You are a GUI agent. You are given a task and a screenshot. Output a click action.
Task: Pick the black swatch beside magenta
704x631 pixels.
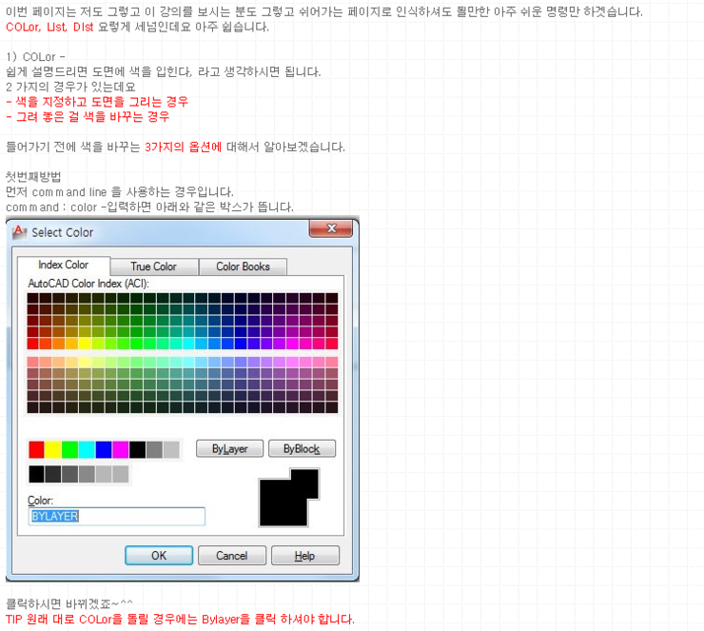pos(137,449)
